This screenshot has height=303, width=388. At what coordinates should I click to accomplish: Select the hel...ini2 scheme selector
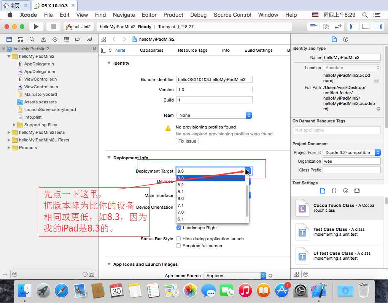(x=78, y=27)
